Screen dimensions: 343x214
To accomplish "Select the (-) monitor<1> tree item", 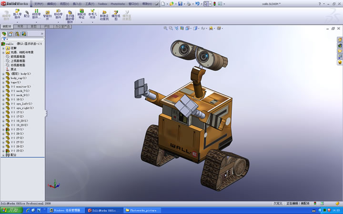I will [x=21, y=87].
